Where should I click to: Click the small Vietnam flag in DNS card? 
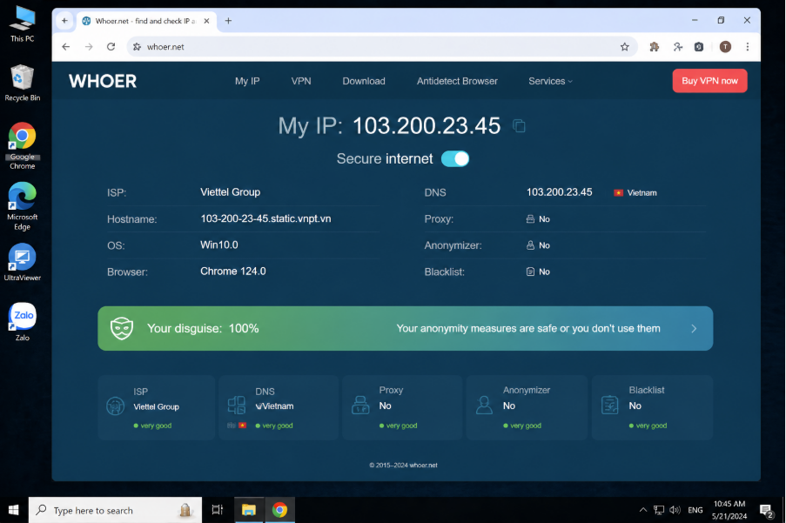(243, 426)
